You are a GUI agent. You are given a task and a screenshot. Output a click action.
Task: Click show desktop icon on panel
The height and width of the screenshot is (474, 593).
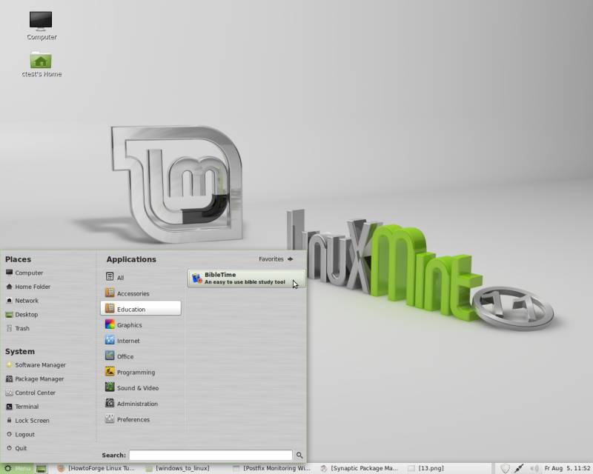click(x=42, y=469)
